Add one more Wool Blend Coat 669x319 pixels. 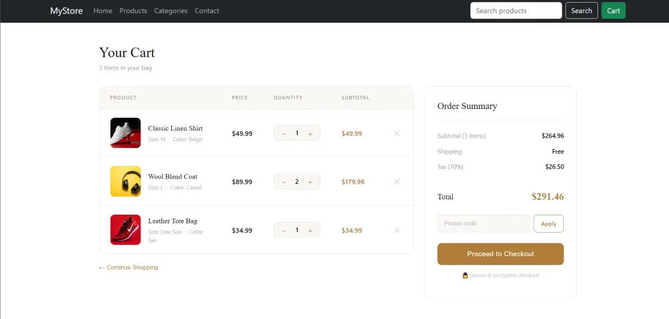coord(310,182)
